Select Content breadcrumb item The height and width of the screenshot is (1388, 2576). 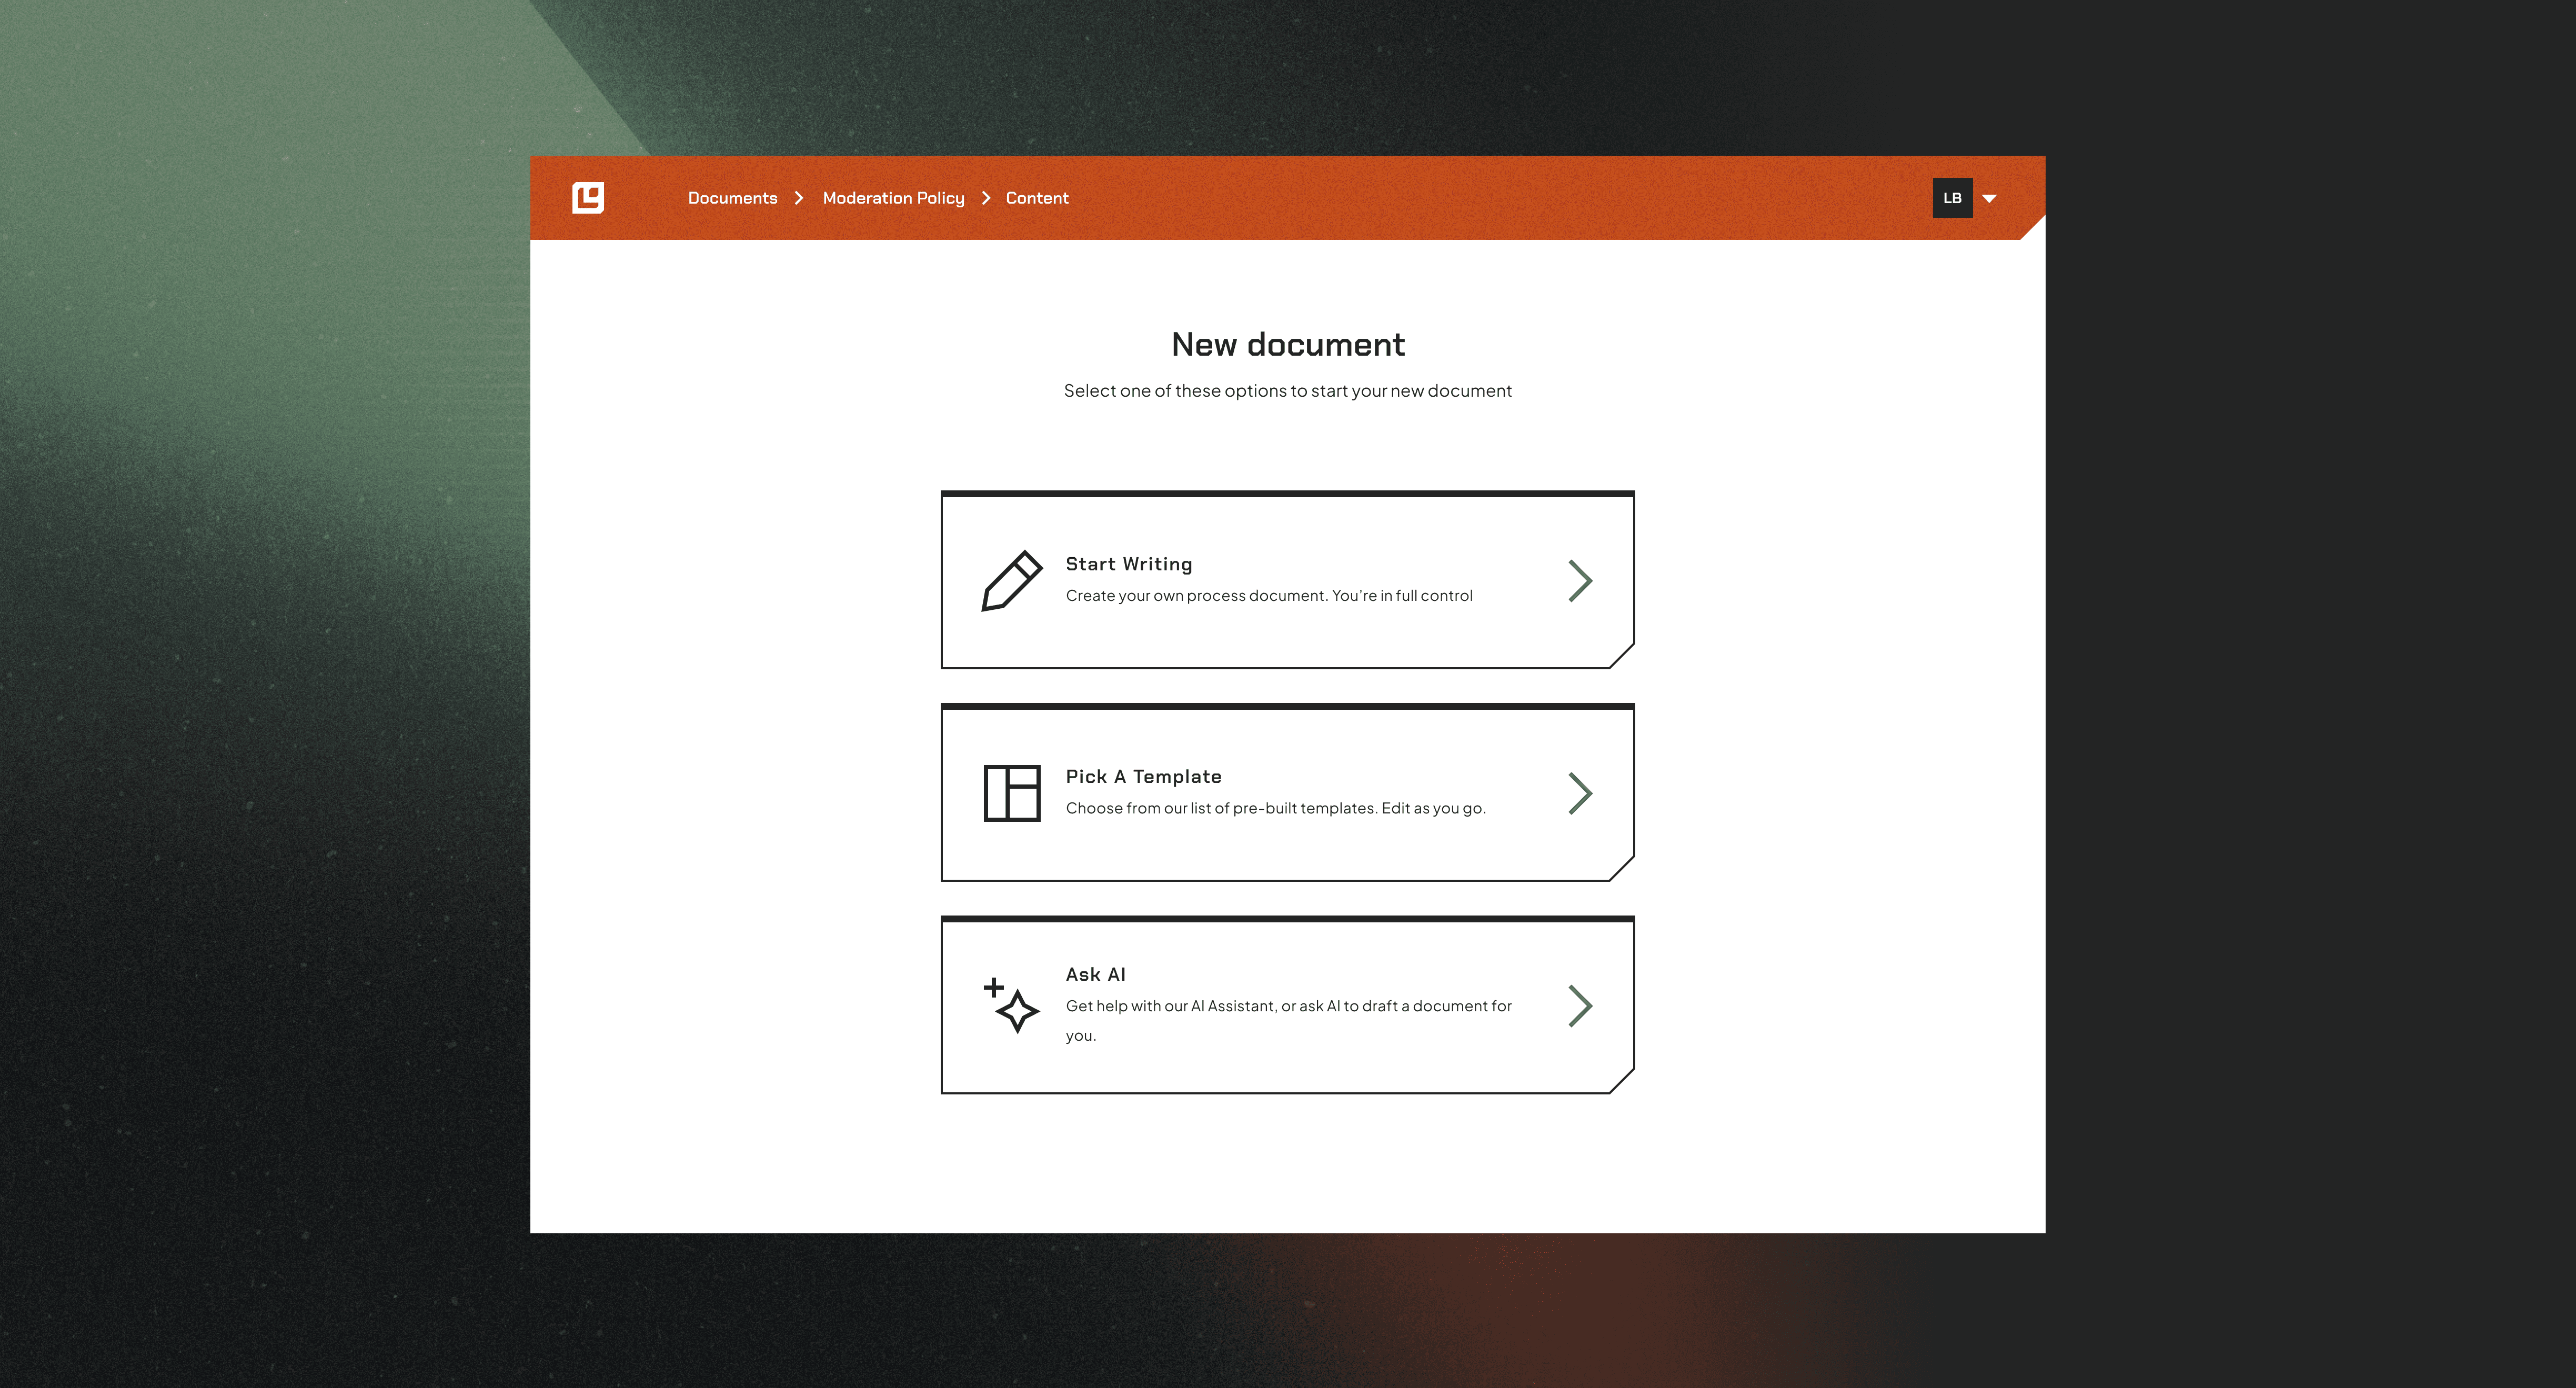click(1036, 198)
